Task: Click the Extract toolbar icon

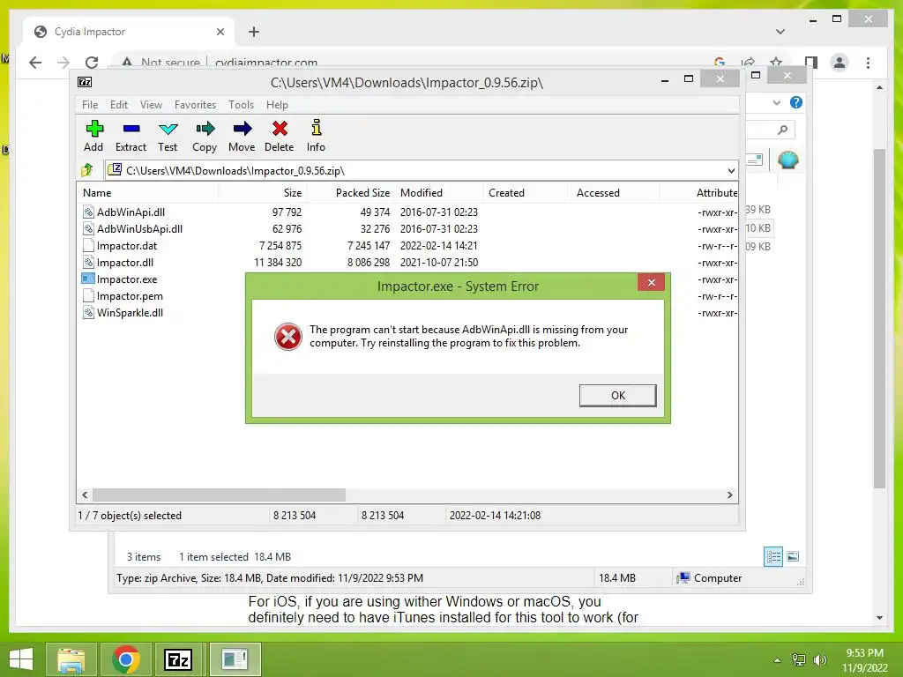Action: pyautogui.click(x=131, y=129)
